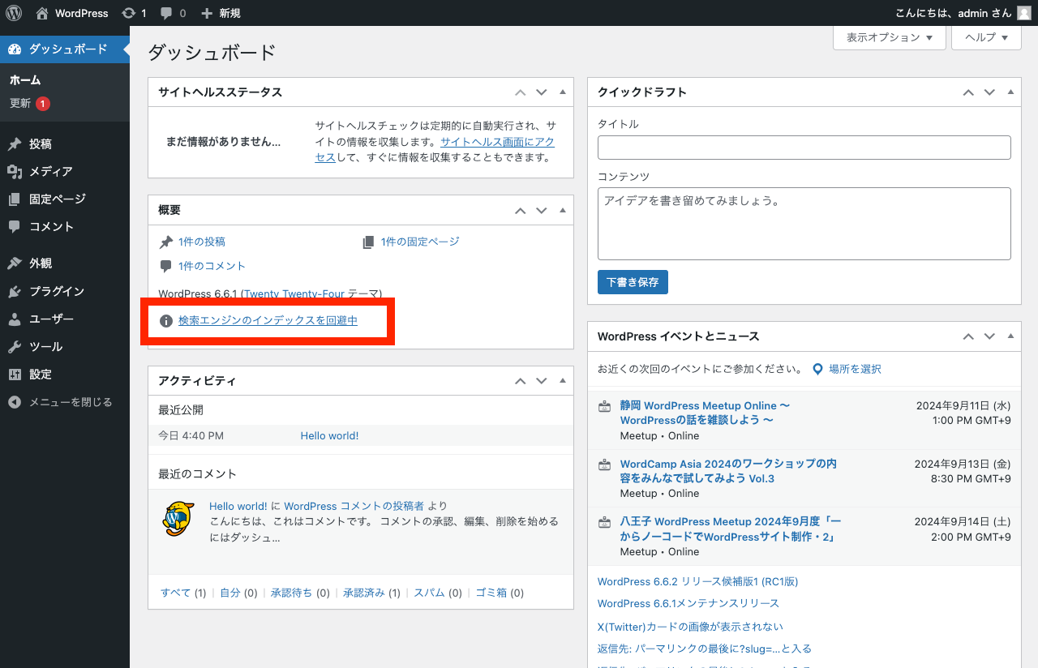Click the 新規 plus item in admin bar
The image size is (1038, 668).
click(221, 13)
